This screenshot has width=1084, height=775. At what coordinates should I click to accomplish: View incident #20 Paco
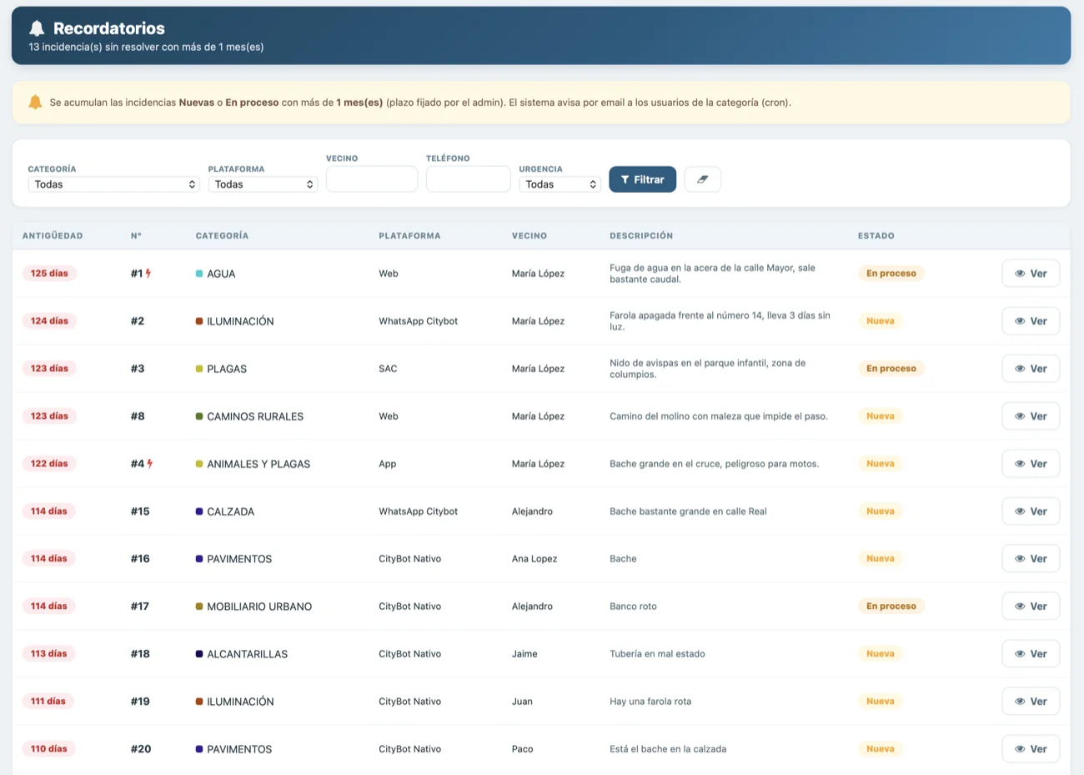(1031, 749)
